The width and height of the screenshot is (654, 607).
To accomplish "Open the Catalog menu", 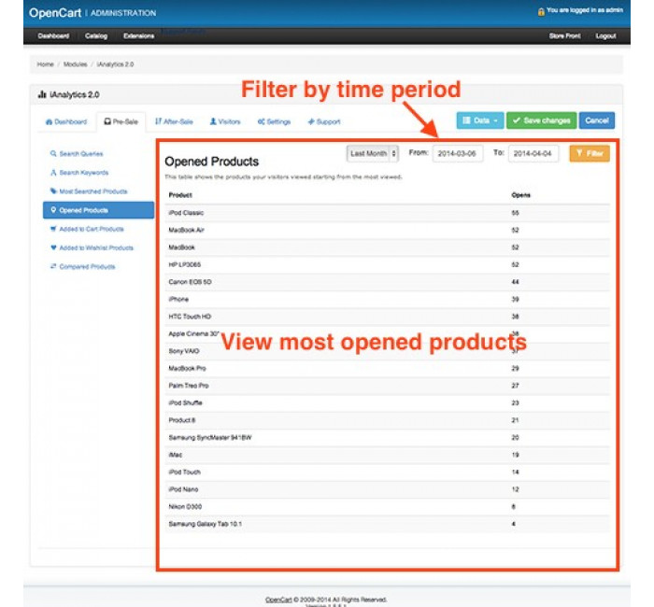I will 96,35.
